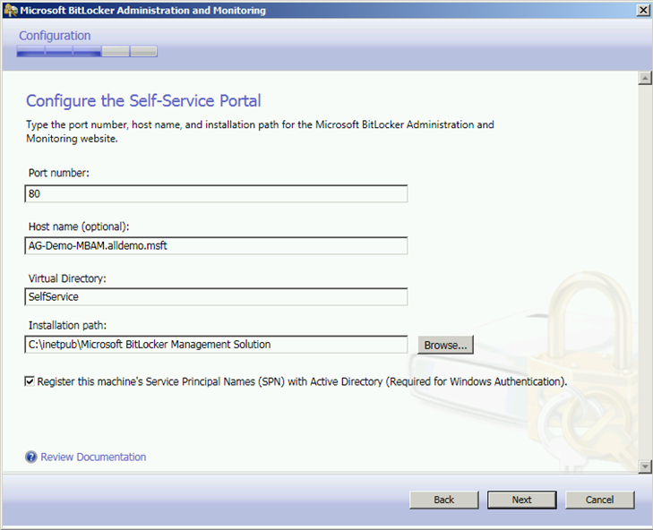This screenshot has width=653, height=530.
Task: Click the BitLocker app icon in title bar
Action: pos(11,11)
